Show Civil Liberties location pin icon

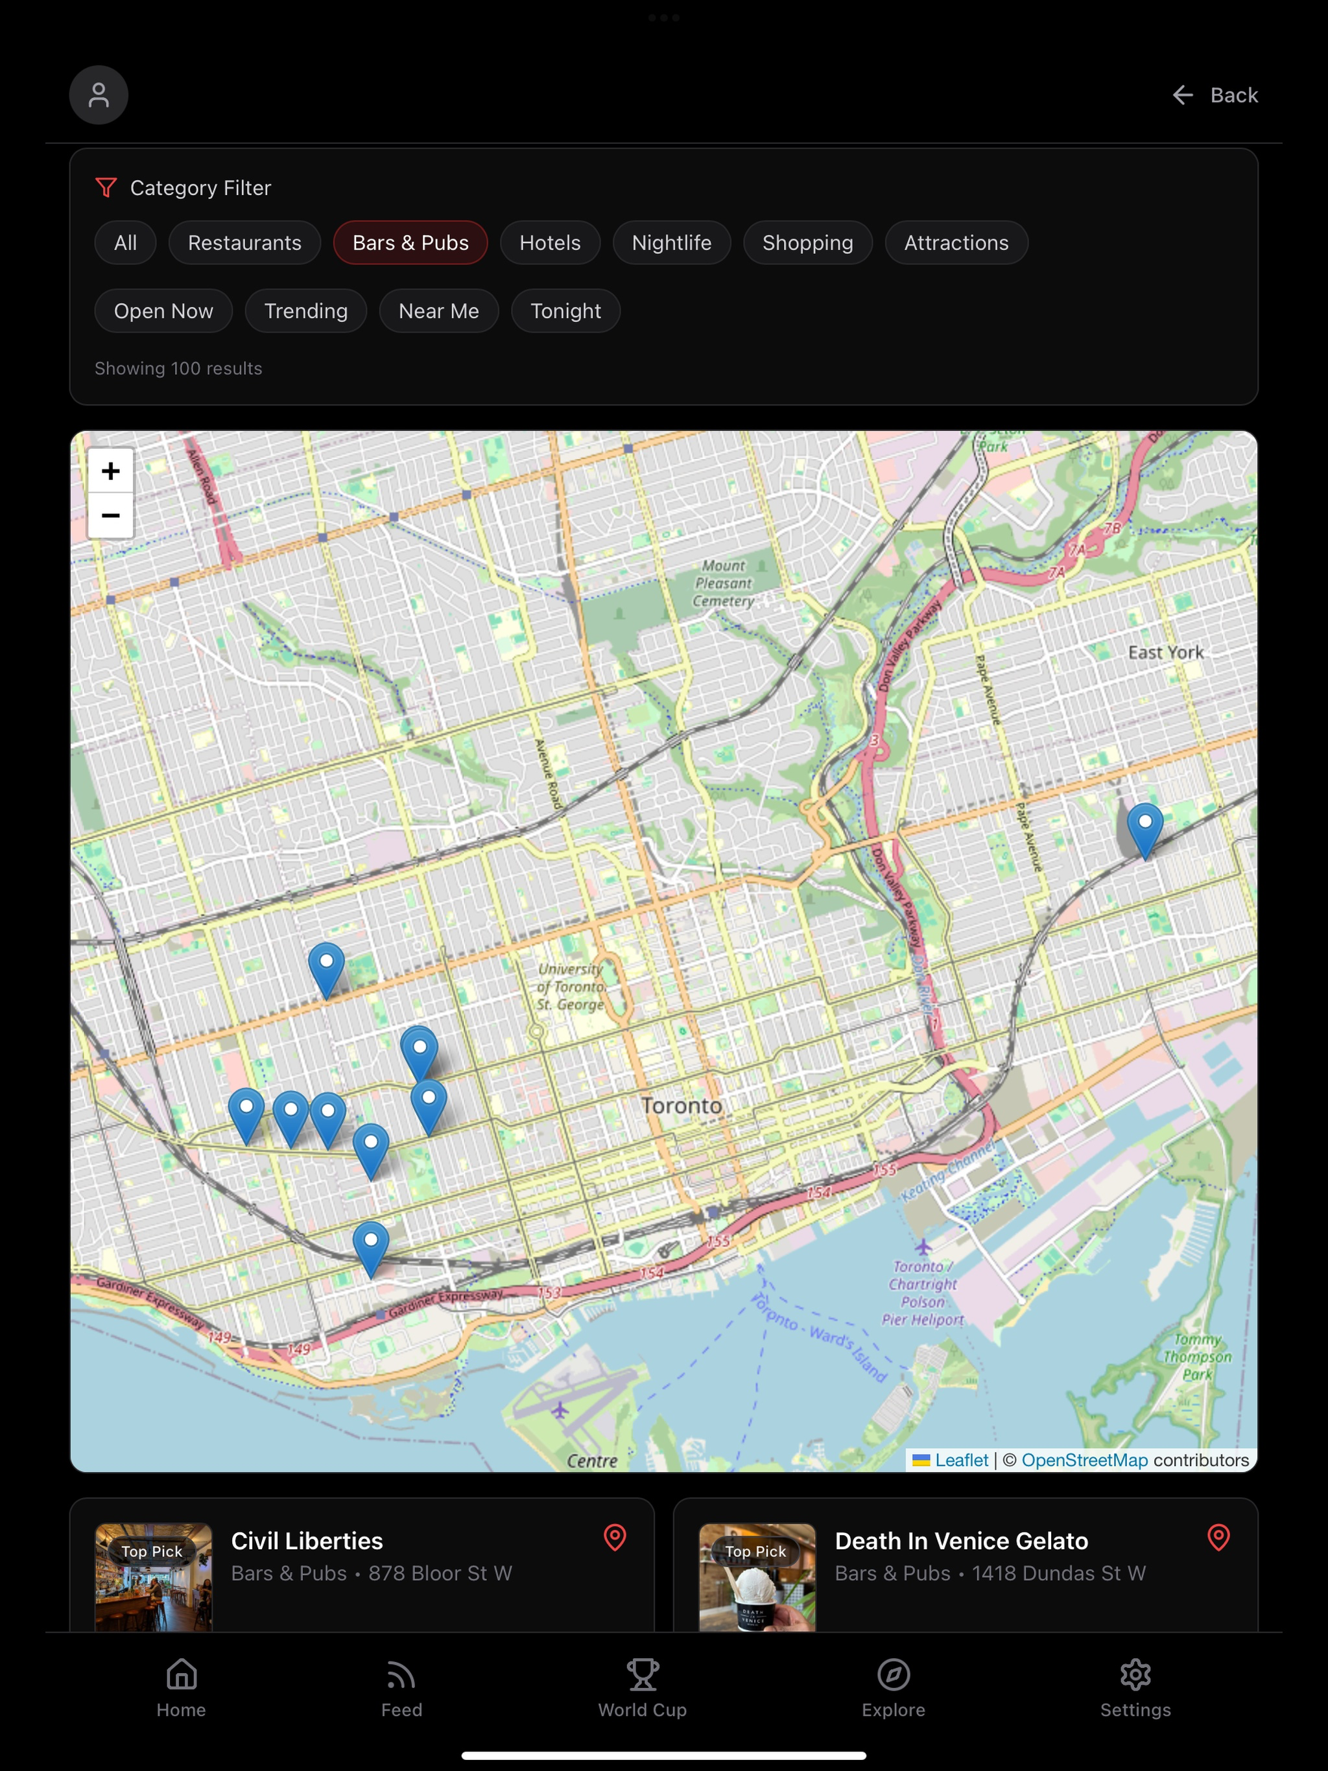click(614, 1537)
